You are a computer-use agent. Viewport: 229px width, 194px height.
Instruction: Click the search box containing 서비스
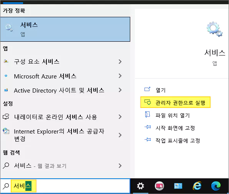(x=65, y=186)
